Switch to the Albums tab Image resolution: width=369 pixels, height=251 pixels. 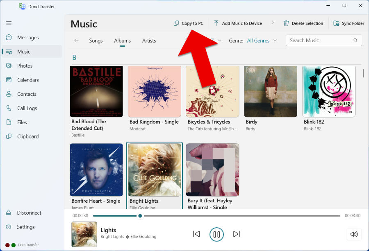coord(122,41)
